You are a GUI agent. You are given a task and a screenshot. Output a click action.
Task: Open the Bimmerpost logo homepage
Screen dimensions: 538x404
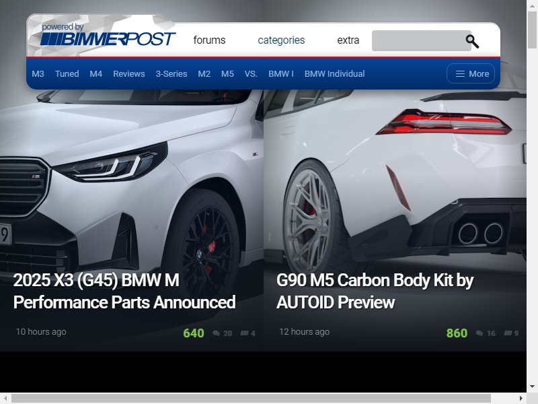point(108,35)
